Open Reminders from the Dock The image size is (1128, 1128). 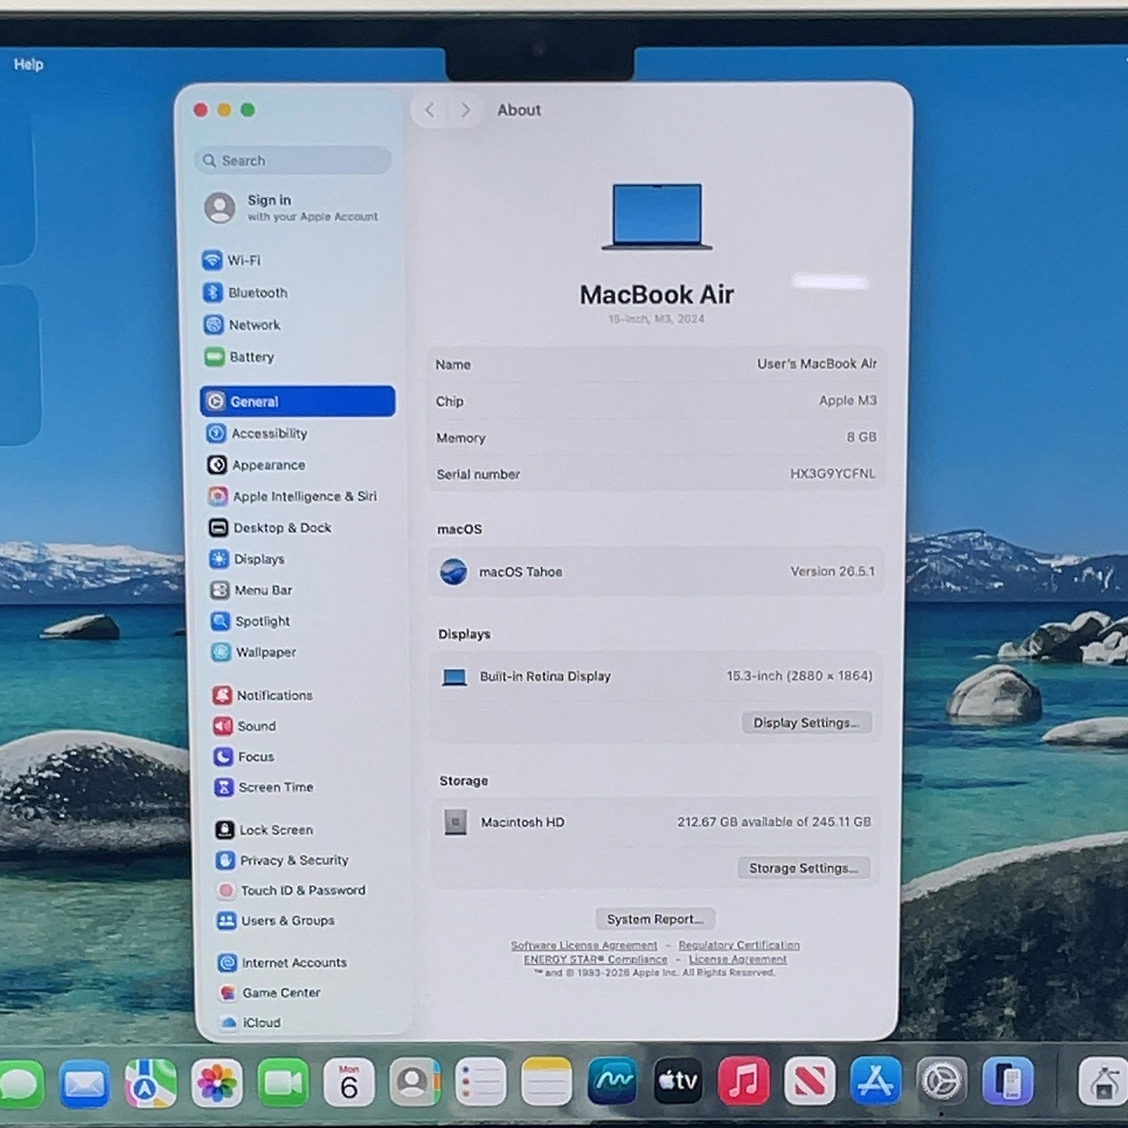(480, 1082)
